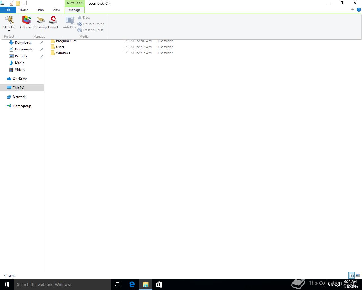Open Downloads in the navigation pane

[x=23, y=42]
